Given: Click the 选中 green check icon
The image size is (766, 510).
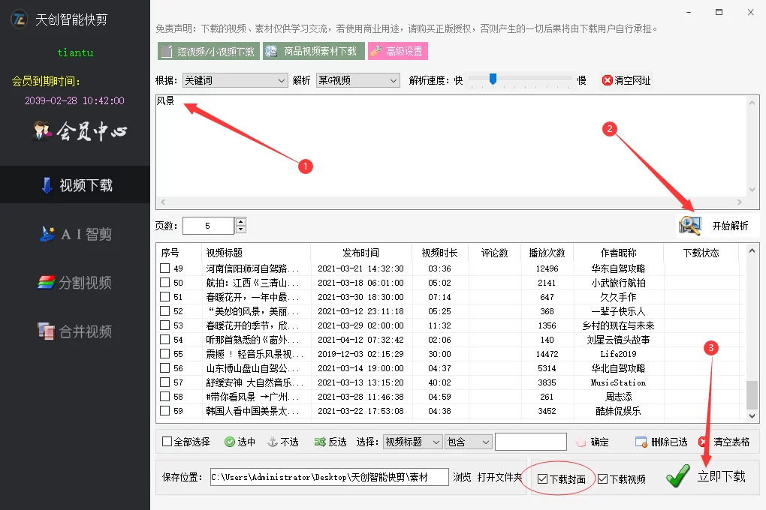Looking at the screenshot, I should pos(230,442).
